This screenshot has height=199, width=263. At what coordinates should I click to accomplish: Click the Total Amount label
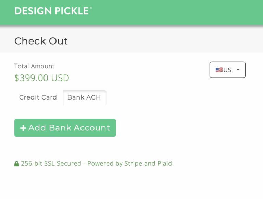click(34, 66)
